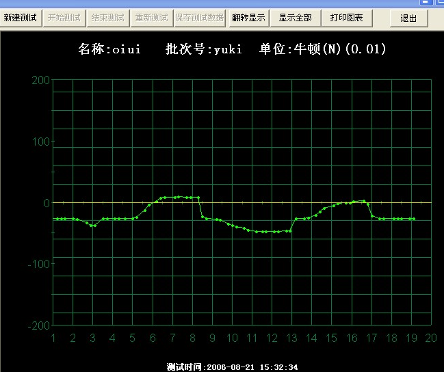Click the disabled 结束测试 button
The height and width of the screenshot is (372, 444).
108,18
